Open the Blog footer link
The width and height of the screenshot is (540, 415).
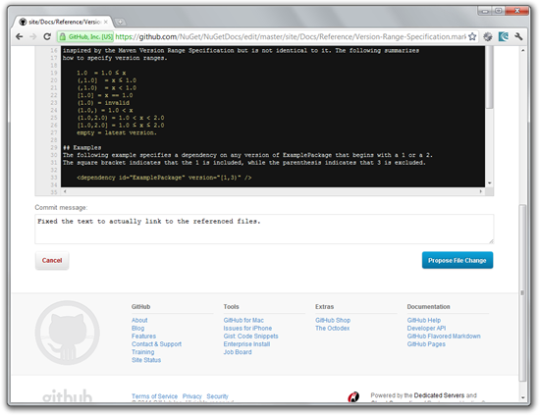pyautogui.click(x=137, y=329)
